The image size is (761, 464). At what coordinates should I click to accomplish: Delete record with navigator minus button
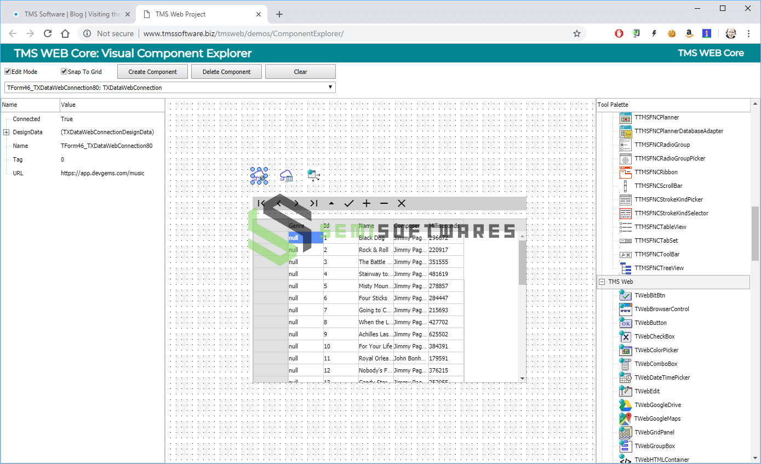pyautogui.click(x=384, y=203)
